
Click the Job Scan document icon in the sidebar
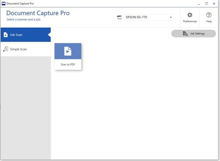point(6,35)
